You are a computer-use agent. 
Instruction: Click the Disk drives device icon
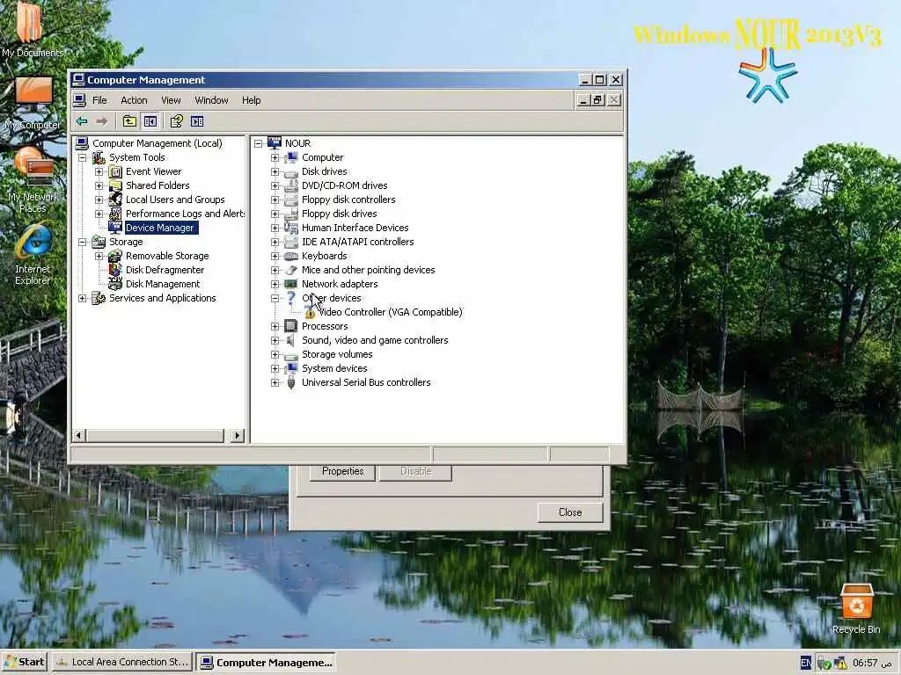(291, 171)
